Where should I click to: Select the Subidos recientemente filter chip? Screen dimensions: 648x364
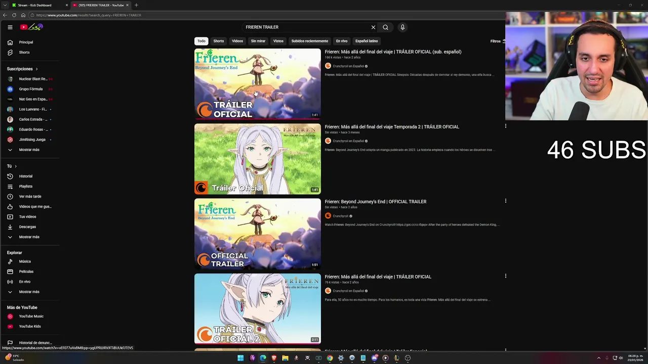click(310, 41)
